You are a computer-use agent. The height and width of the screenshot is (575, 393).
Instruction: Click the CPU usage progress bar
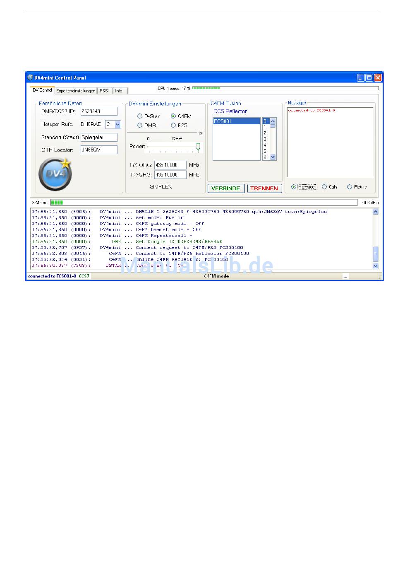coord(285,88)
